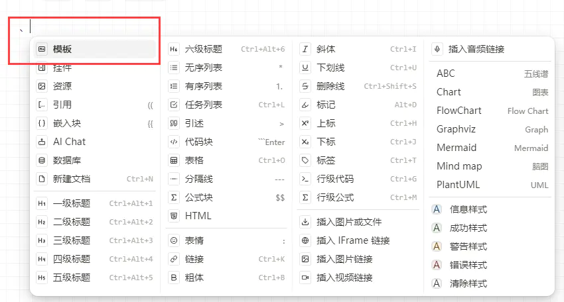Click the 行级公式 inline sigma icon
Viewport: 564px width, 302px height.
305,197
